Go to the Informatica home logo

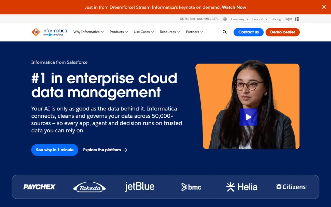coord(49,32)
